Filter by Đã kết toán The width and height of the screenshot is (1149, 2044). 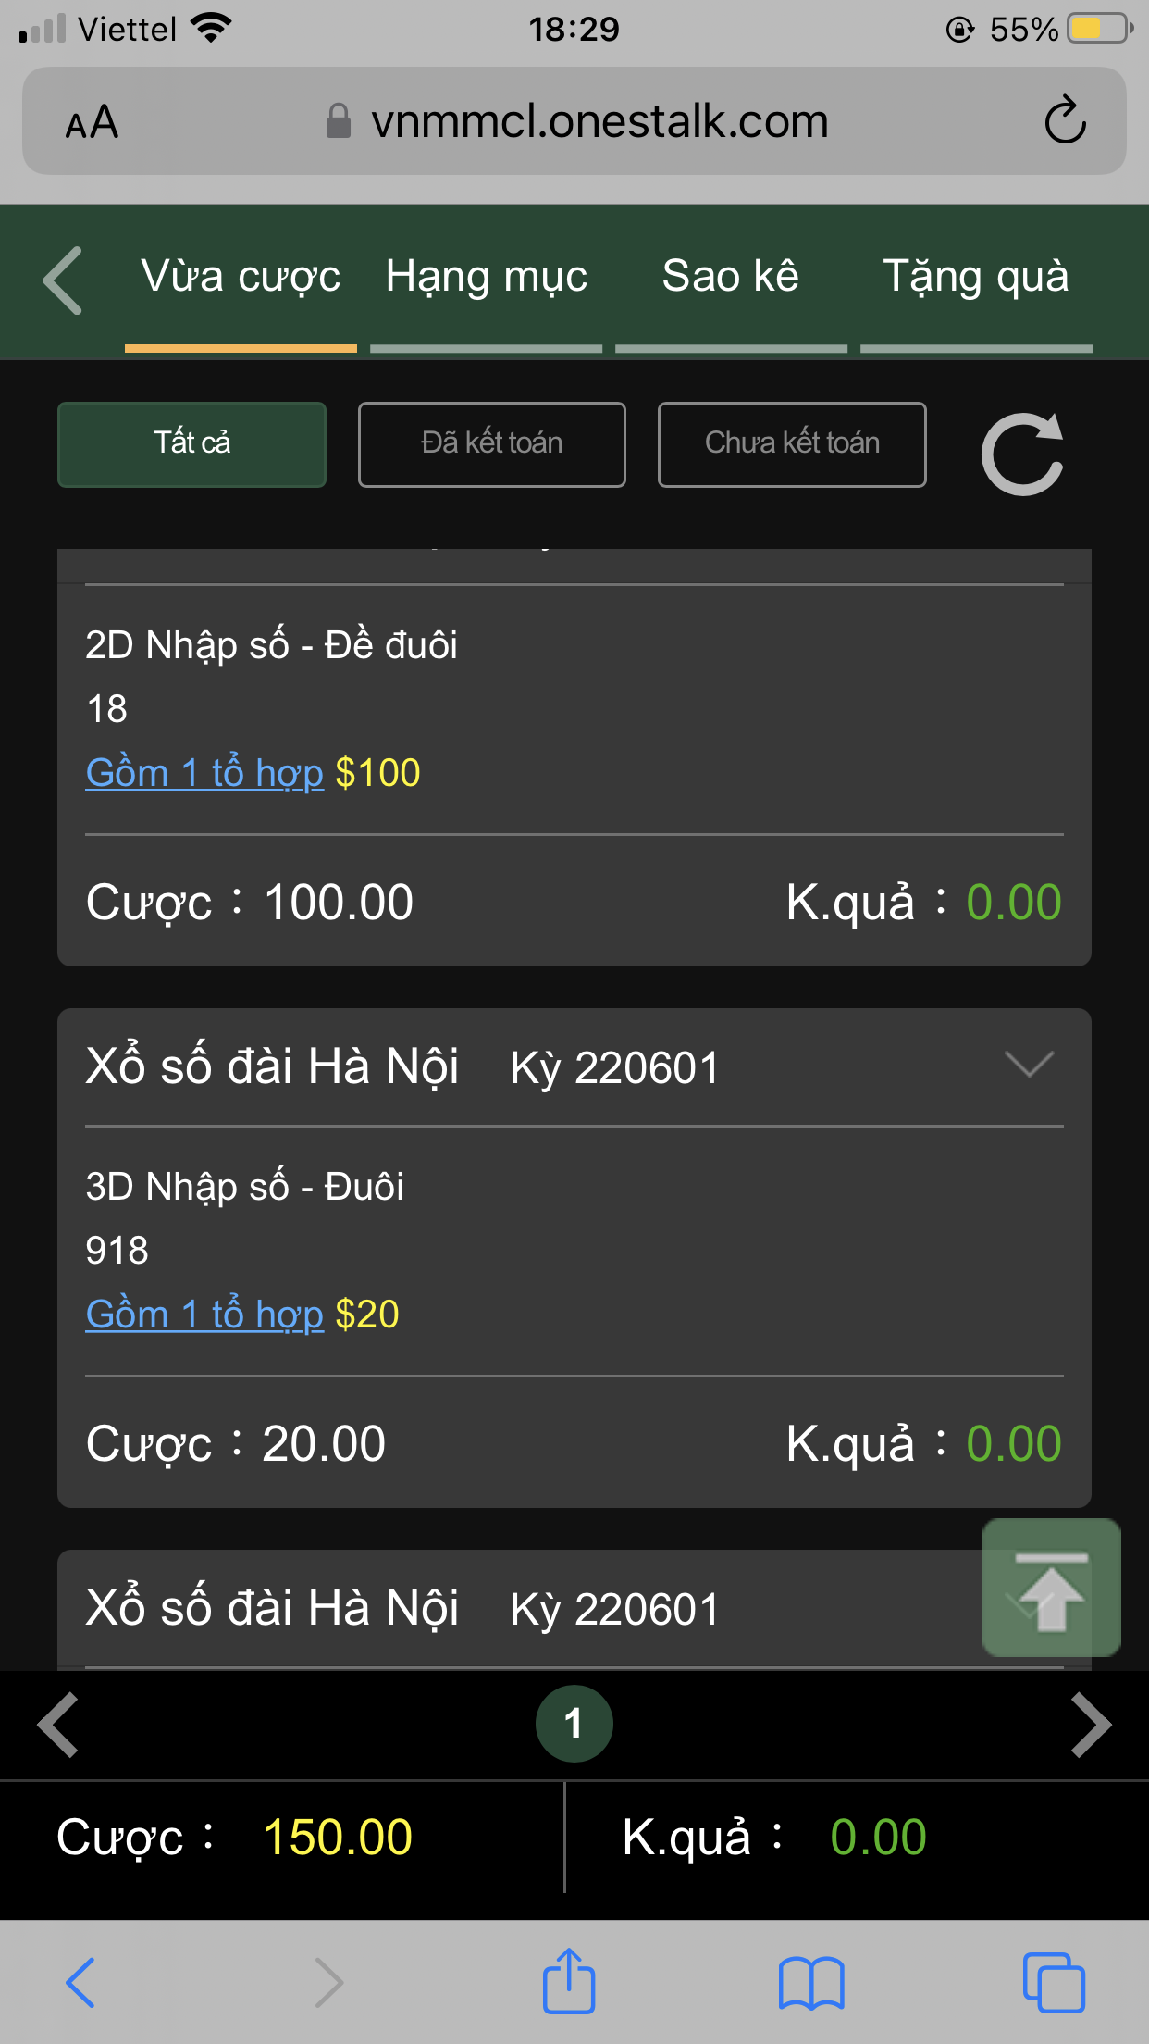(491, 444)
